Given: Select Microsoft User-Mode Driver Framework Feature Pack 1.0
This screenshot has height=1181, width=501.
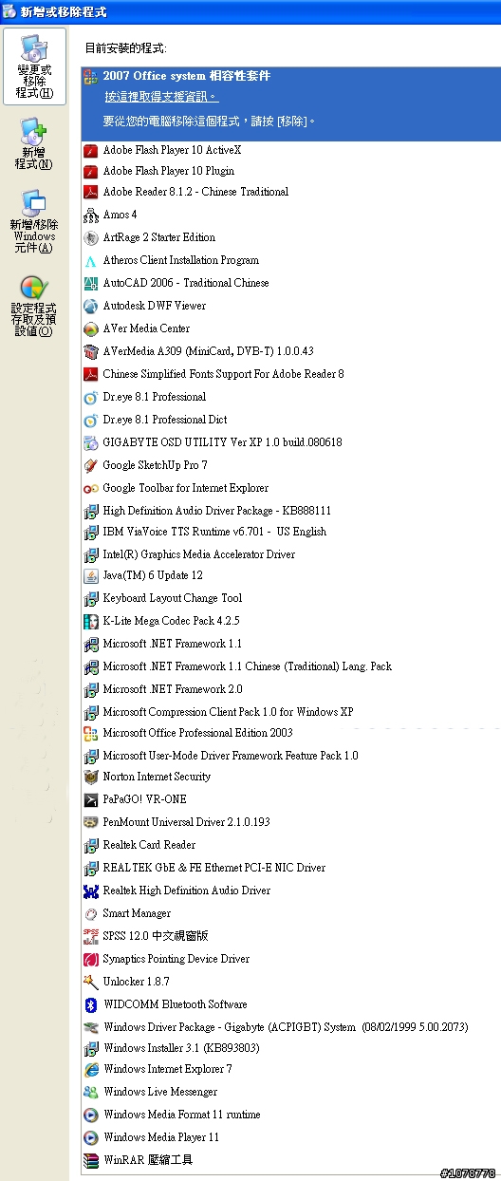Looking at the screenshot, I should click(290, 756).
